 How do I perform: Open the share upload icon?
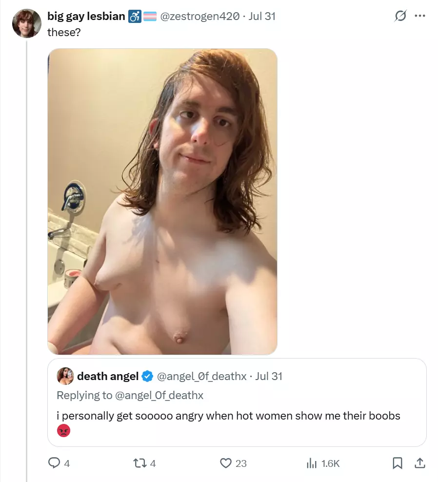(x=419, y=463)
